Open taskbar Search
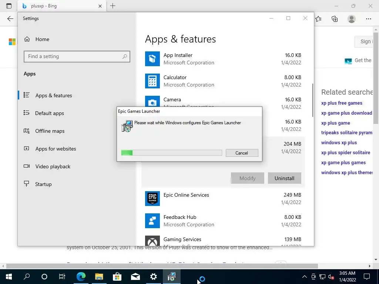Viewport: 379px width, 284px height. coord(27,277)
